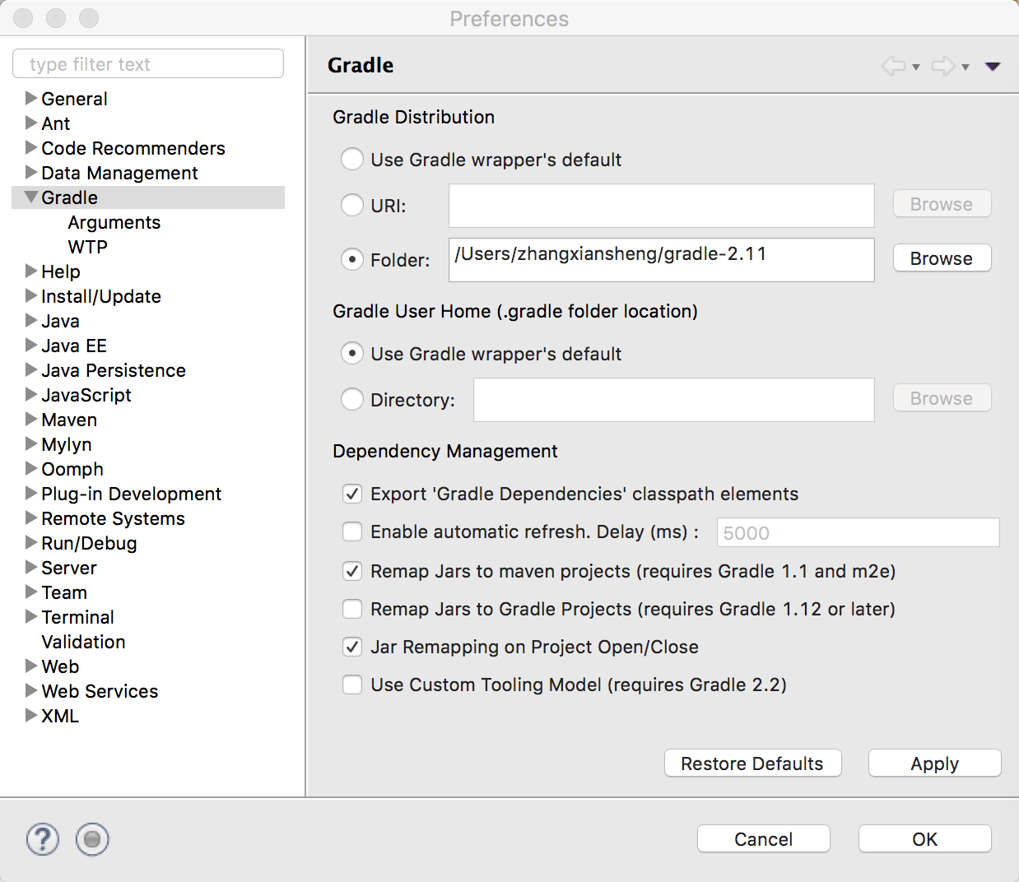Viewport: 1019px width, 882px height.
Task: Click the refresh Delay value field
Action: point(858,532)
